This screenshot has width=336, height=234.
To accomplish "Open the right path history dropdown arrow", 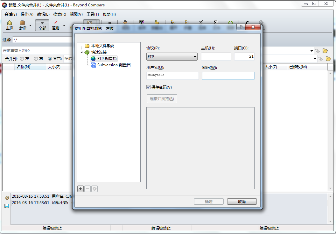I will [311, 51].
